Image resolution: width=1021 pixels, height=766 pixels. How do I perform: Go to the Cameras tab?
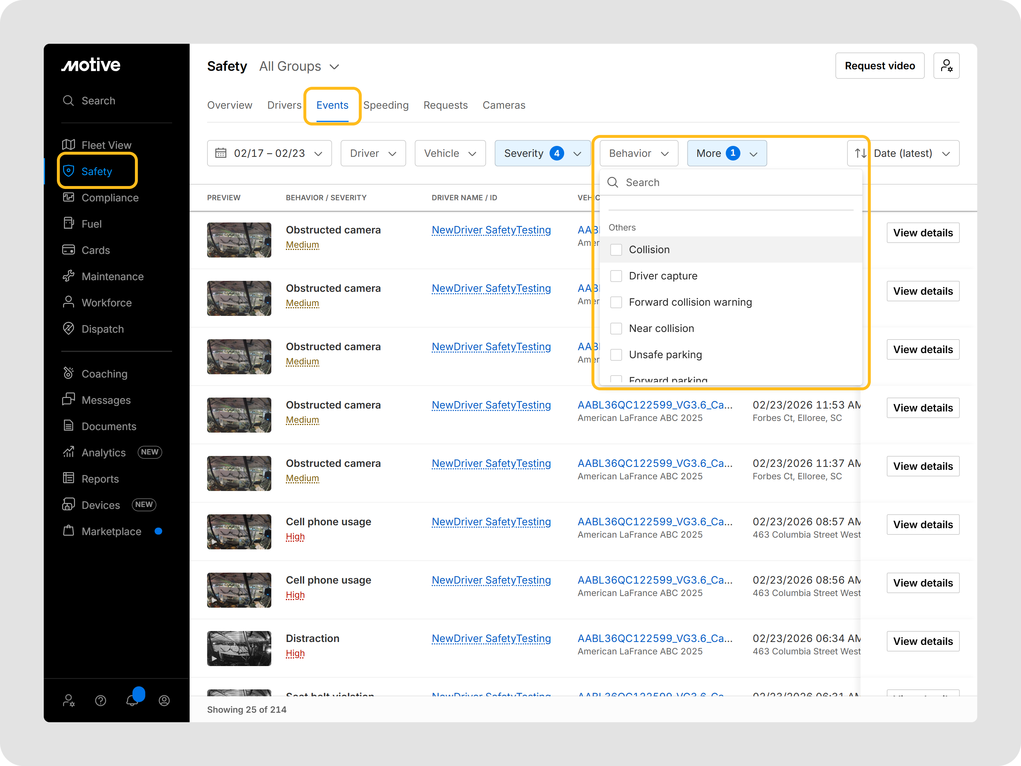tap(504, 105)
